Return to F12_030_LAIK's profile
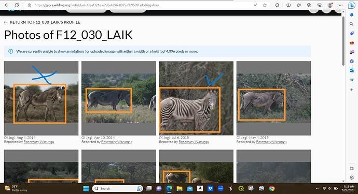Viewport: 358px width, 194px height. pyautogui.click(x=42, y=22)
